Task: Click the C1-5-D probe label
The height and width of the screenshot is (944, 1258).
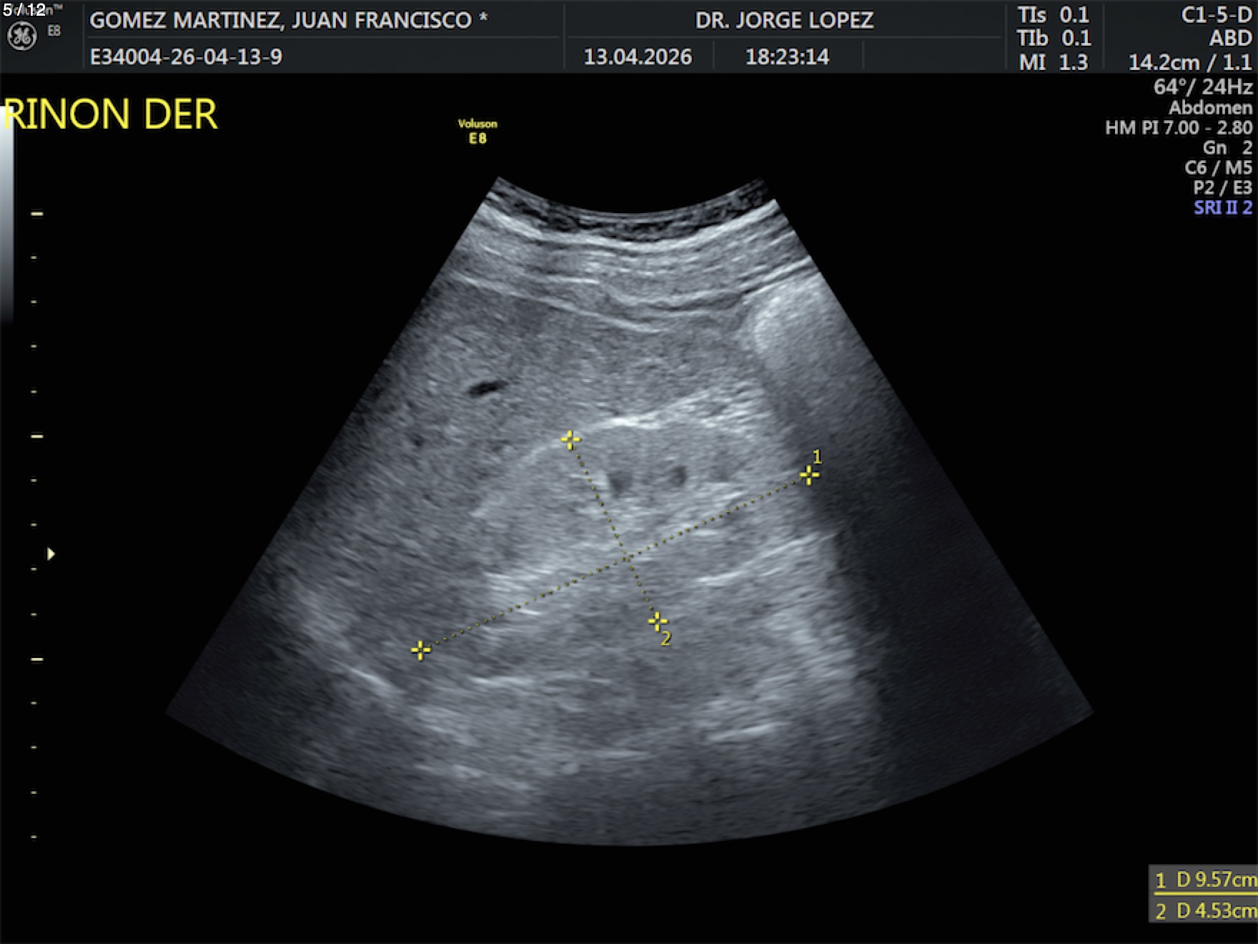Action: [x=1216, y=15]
